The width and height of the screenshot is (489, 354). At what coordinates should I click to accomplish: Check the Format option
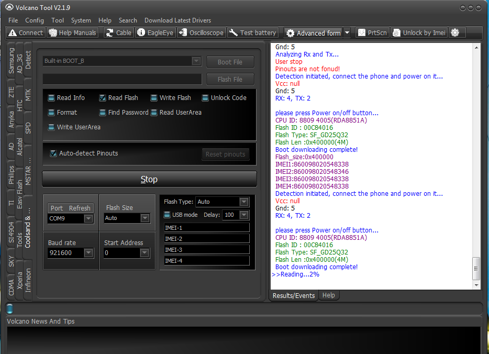click(x=51, y=113)
